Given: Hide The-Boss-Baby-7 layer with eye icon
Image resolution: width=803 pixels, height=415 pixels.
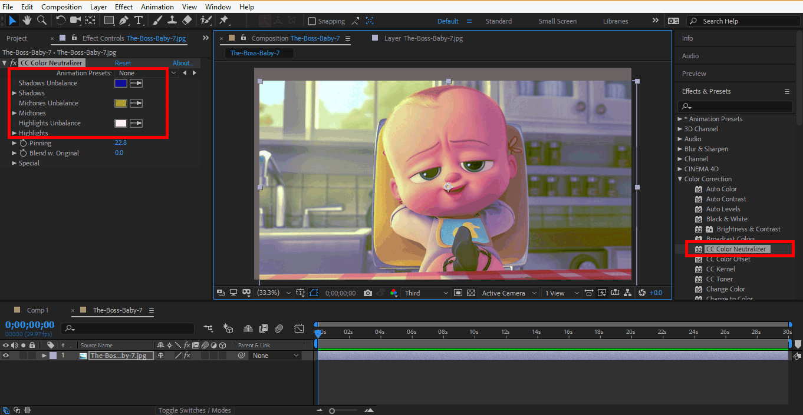Looking at the screenshot, I should tap(6, 356).
